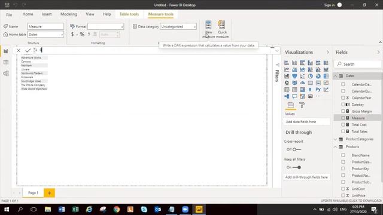
Task: Select the treemap visual
Action: pyautogui.click(x=326, y=76)
